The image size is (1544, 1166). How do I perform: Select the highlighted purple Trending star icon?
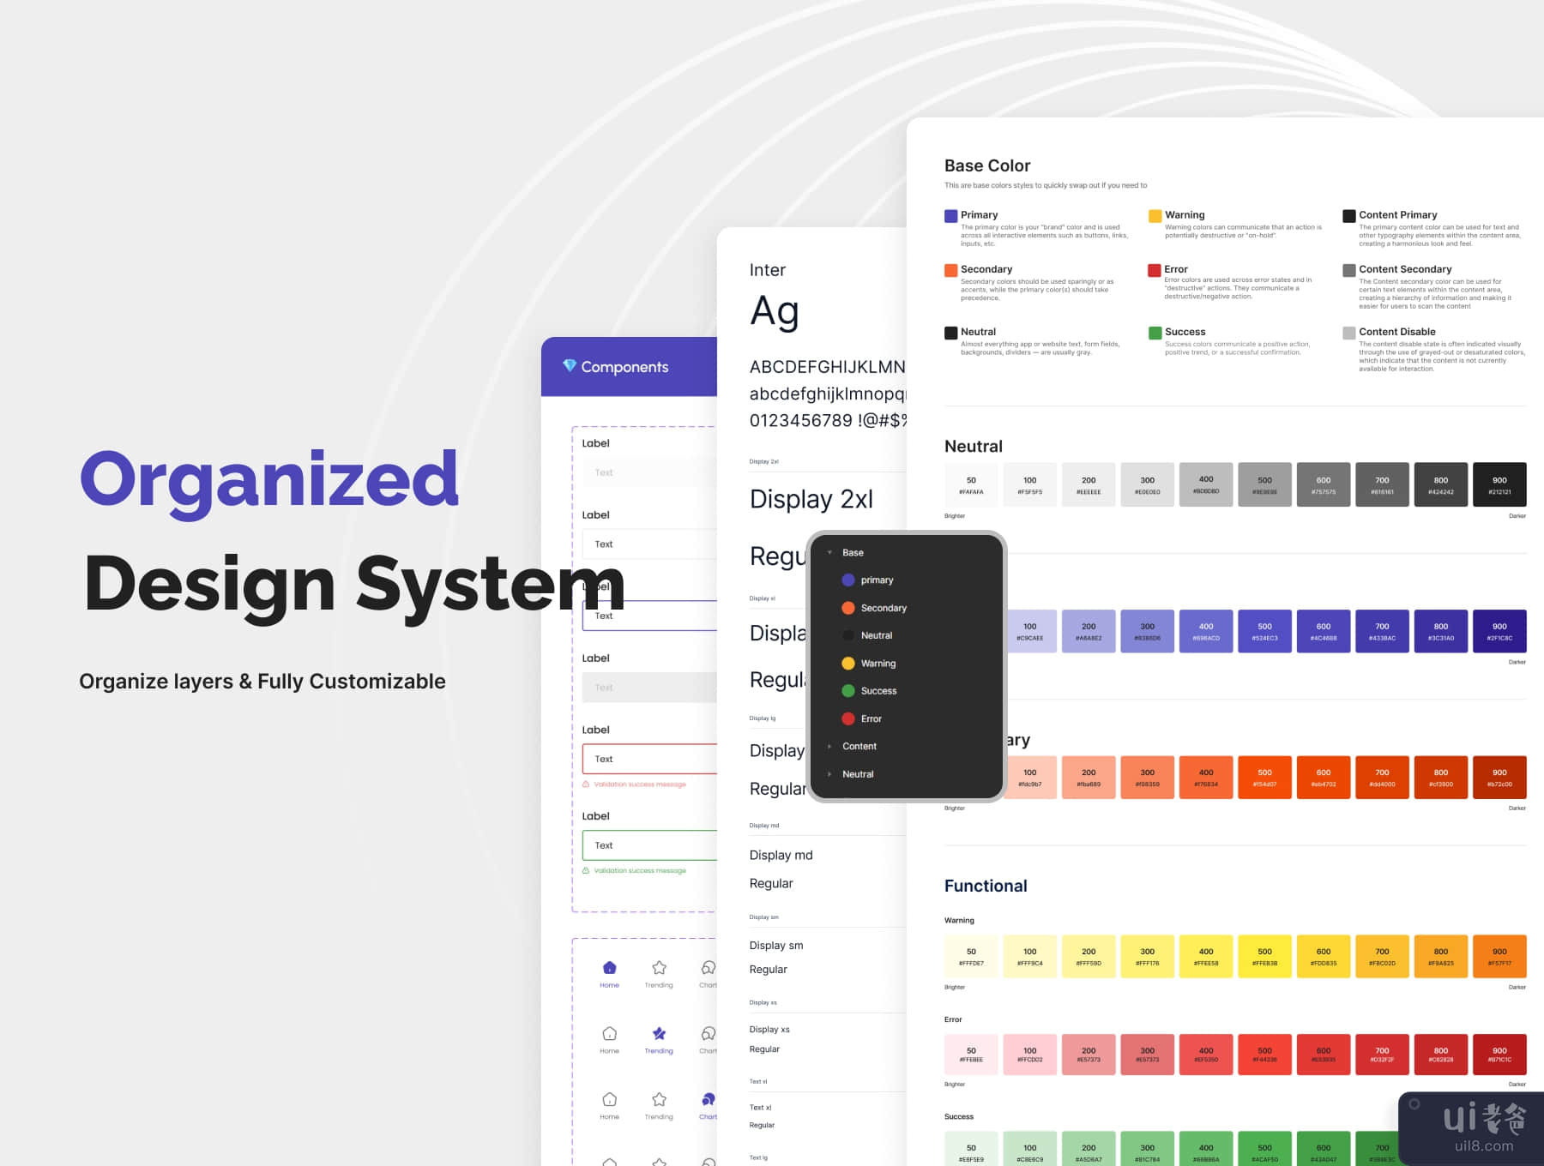point(659,1034)
